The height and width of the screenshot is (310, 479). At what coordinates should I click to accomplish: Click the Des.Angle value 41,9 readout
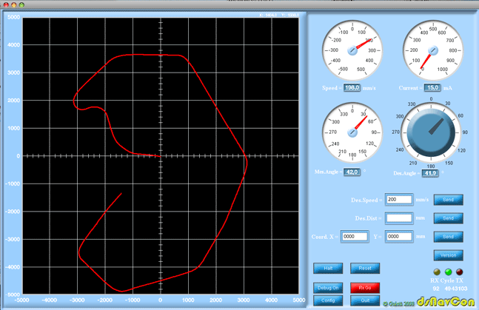click(430, 173)
